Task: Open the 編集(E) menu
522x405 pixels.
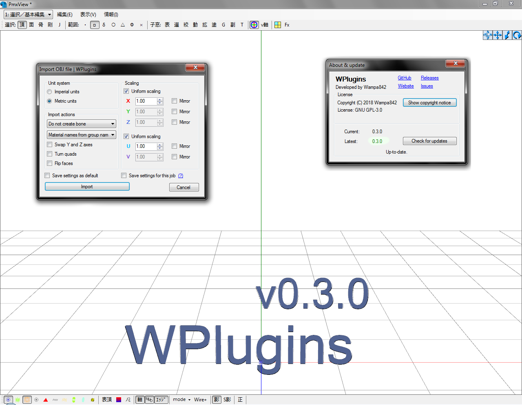Action: click(65, 14)
